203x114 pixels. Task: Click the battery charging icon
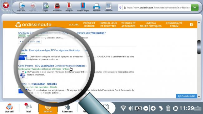138,108
